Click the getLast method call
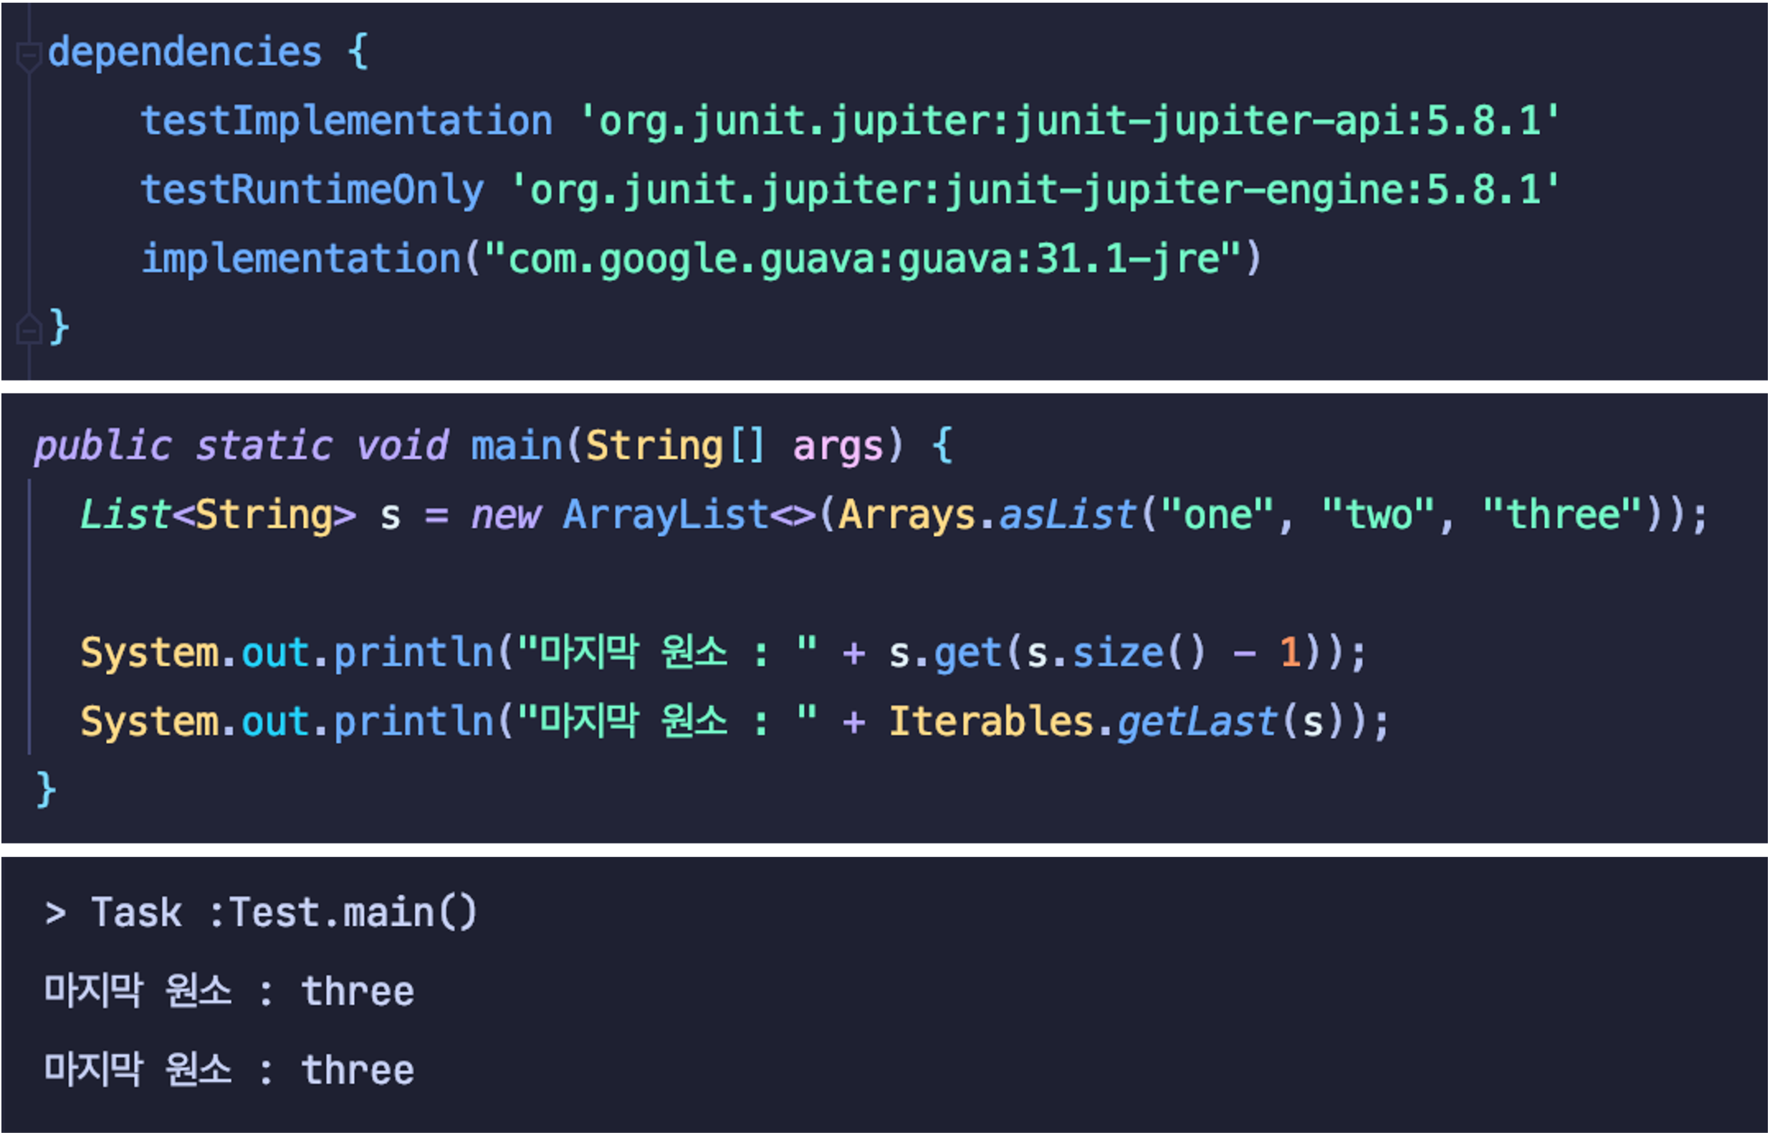 tap(1196, 722)
